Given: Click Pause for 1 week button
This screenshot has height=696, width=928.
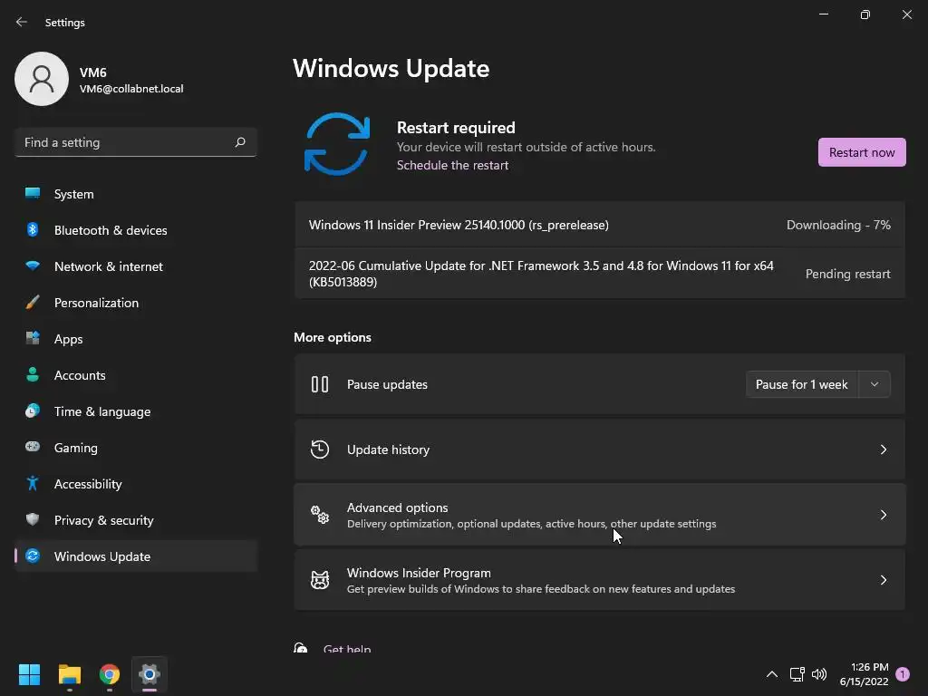Looking at the screenshot, I should point(802,384).
